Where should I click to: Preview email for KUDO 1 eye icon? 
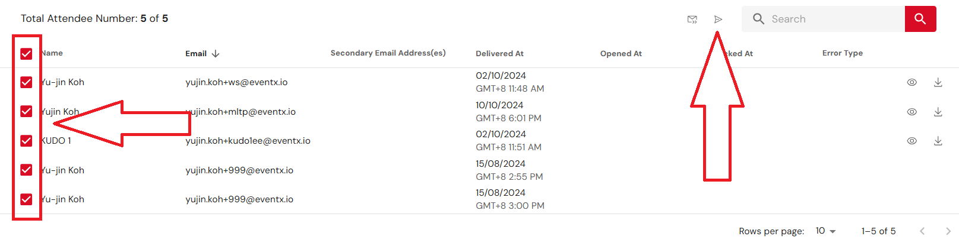click(912, 141)
